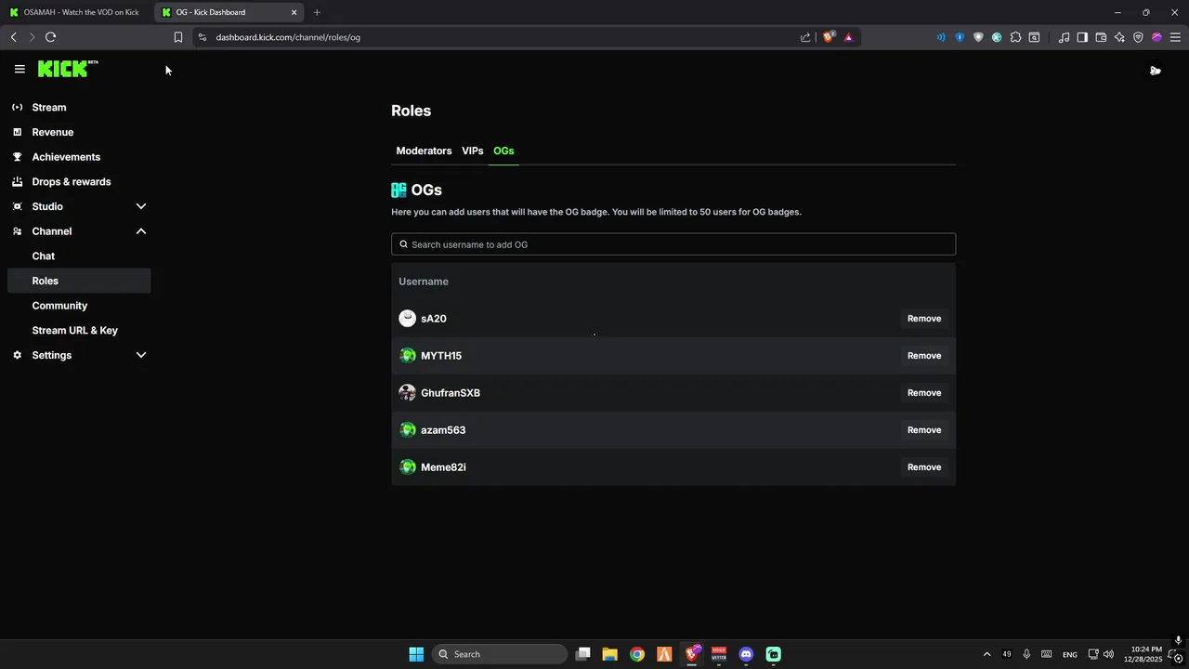
Task: Click the taskbar Search box
Action: pyautogui.click(x=501, y=654)
